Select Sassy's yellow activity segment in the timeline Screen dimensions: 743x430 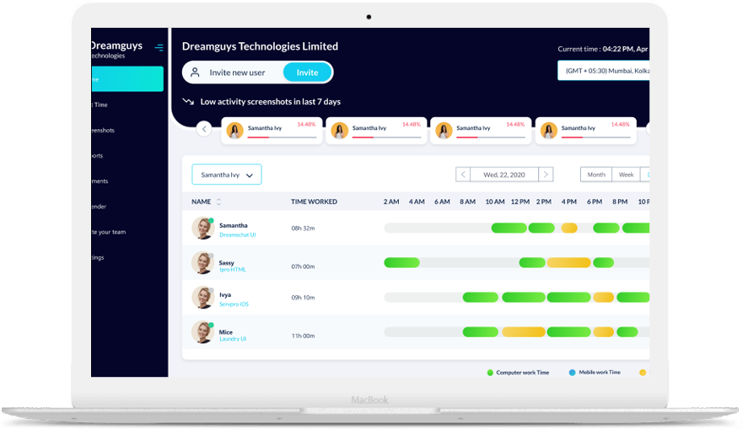coord(568,263)
